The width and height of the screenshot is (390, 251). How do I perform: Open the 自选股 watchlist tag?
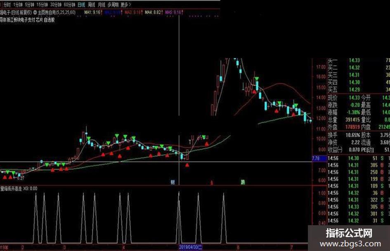49,20
